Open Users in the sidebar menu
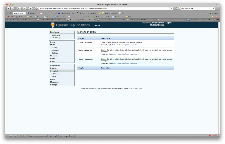Image resolution: width=225 pixels, height=144 pixels. tap(53, 79)
